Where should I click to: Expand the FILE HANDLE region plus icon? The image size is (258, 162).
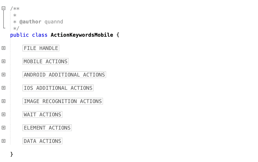[4, 48]
